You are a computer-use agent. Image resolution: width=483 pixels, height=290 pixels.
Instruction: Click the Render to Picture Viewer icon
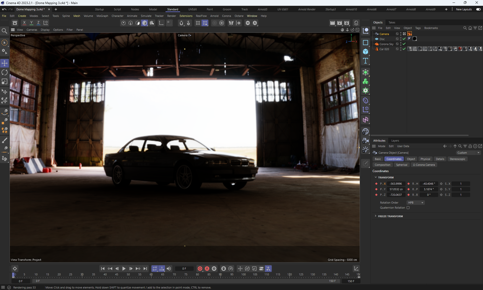coord(340,23)
